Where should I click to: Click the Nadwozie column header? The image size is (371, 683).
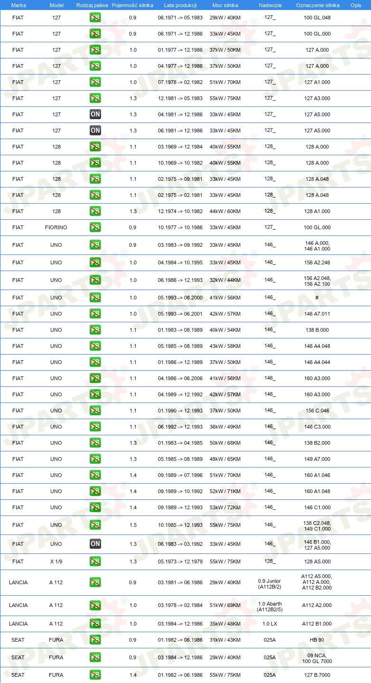pos(270,5)
